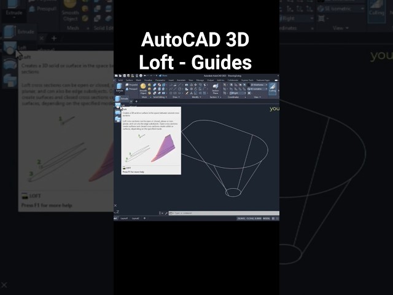This screenshot has height=295, width=393.
Task: Click the loft preview image in tooltip
Action: point(152,148)
